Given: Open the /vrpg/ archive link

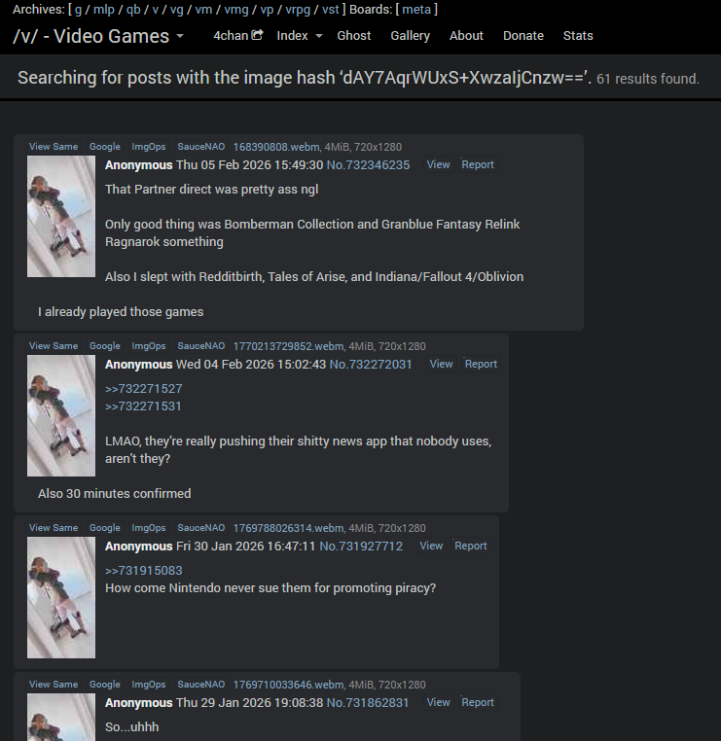Looking at the screenshot, I should (298, 10).
